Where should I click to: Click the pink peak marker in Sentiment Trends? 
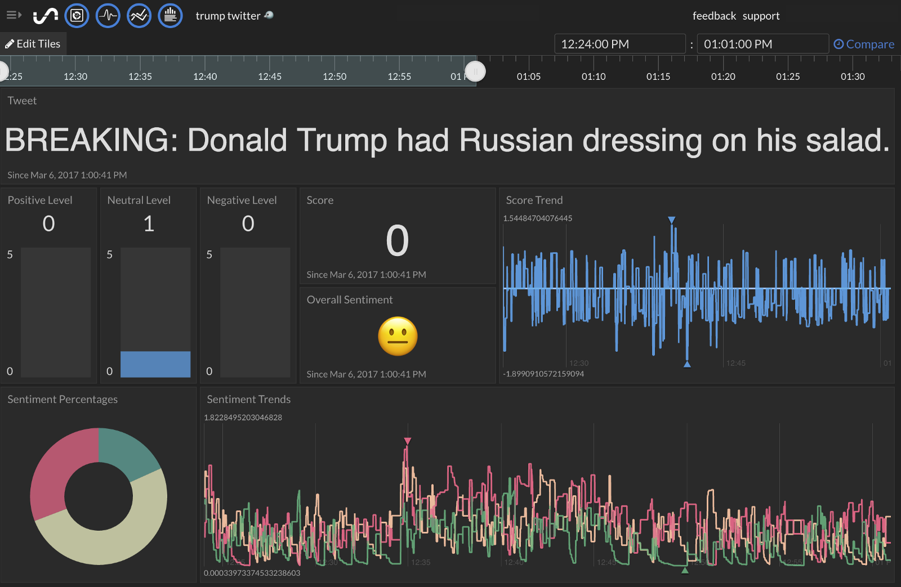coord(408,441)
